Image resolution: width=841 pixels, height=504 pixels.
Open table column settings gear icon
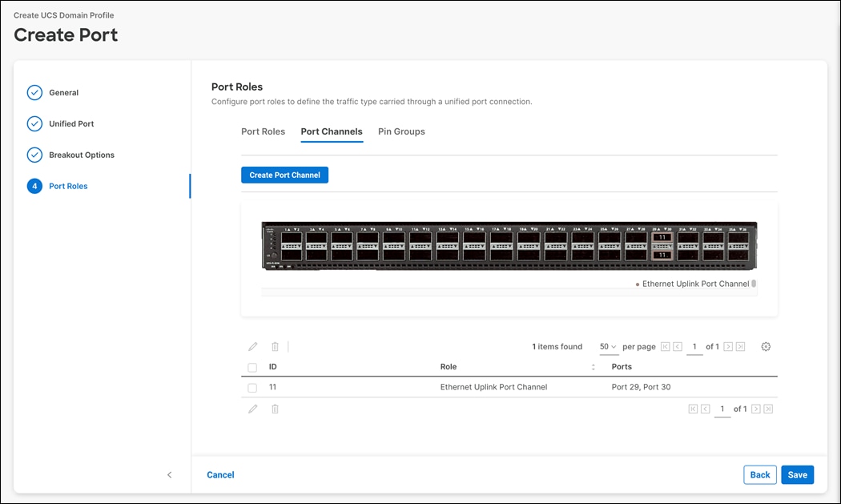coord(766,346)
